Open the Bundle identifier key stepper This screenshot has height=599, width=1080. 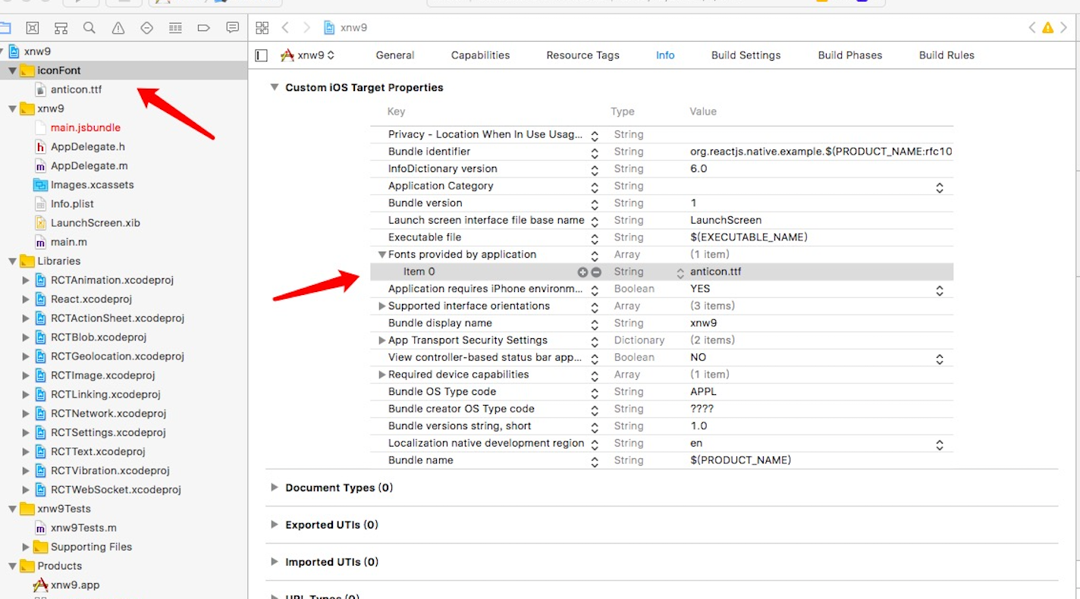595,152
